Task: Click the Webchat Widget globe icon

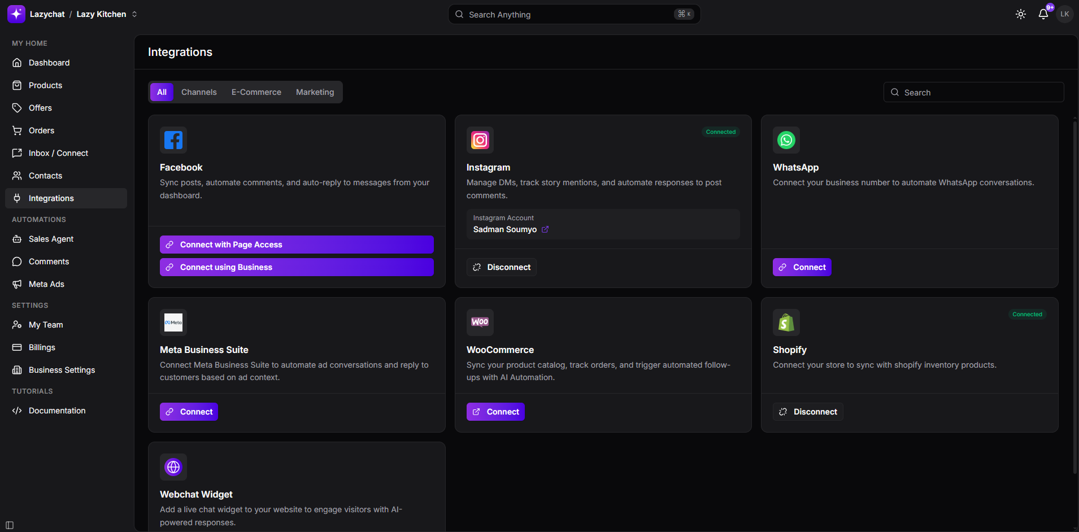Action: pyautogui.click(x=173, y=467)
